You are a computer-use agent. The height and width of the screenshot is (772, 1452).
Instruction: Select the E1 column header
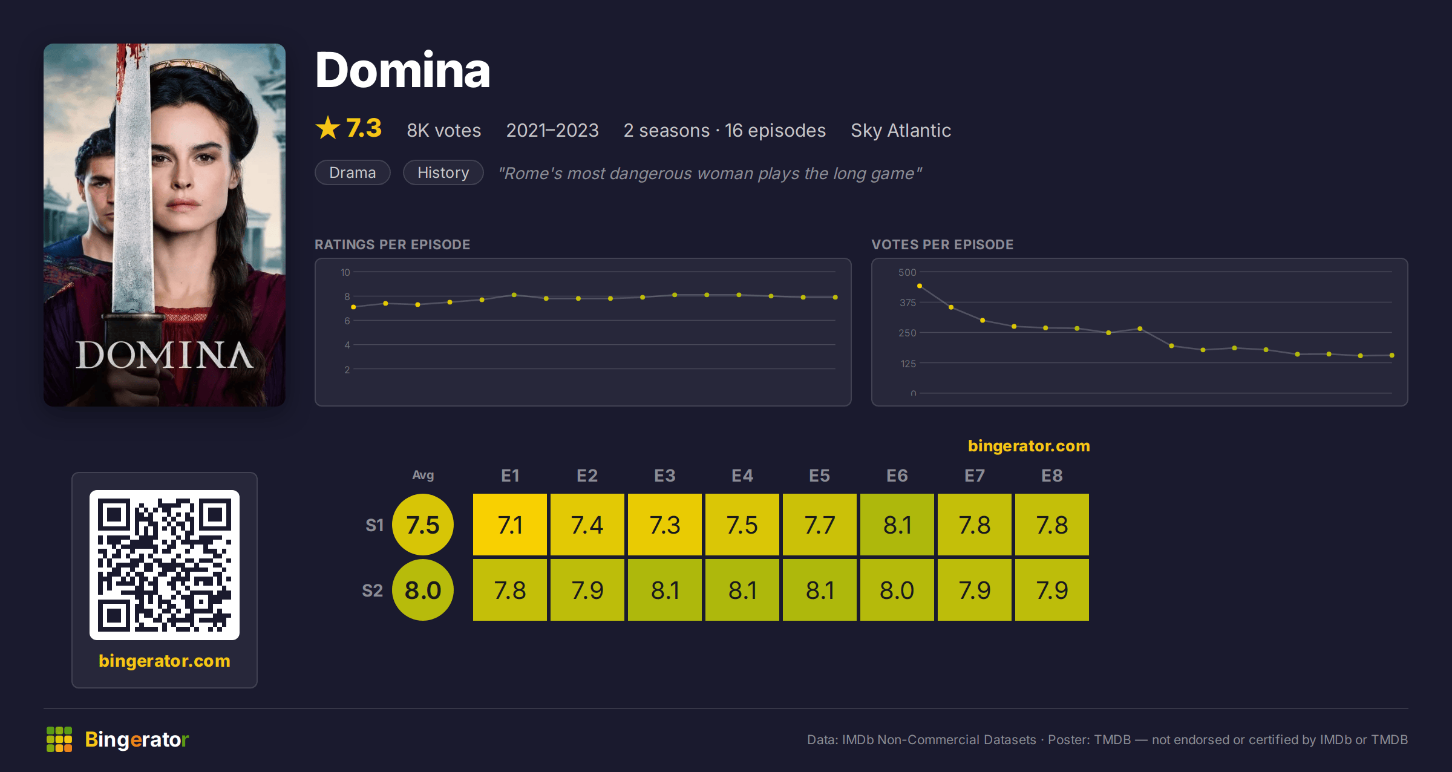pyautogui.click(x=510, y=476)
